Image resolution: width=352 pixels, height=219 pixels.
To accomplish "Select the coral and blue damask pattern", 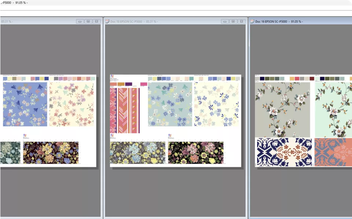I will point(333,152).
